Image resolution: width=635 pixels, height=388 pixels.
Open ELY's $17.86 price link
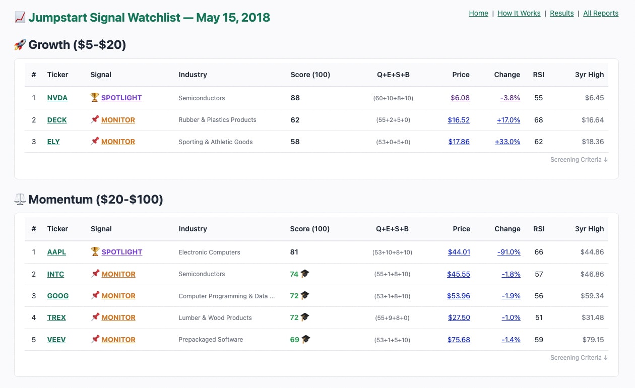[x=459, y=142]
